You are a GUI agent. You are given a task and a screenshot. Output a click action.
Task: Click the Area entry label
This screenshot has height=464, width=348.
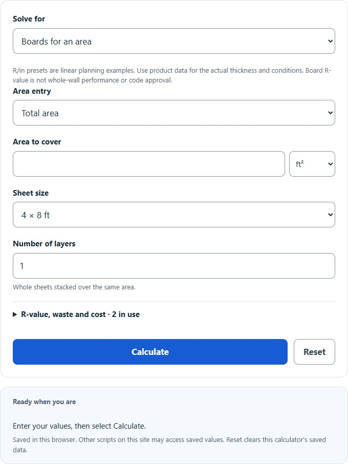pyautogui.click(x=32, y=91)
